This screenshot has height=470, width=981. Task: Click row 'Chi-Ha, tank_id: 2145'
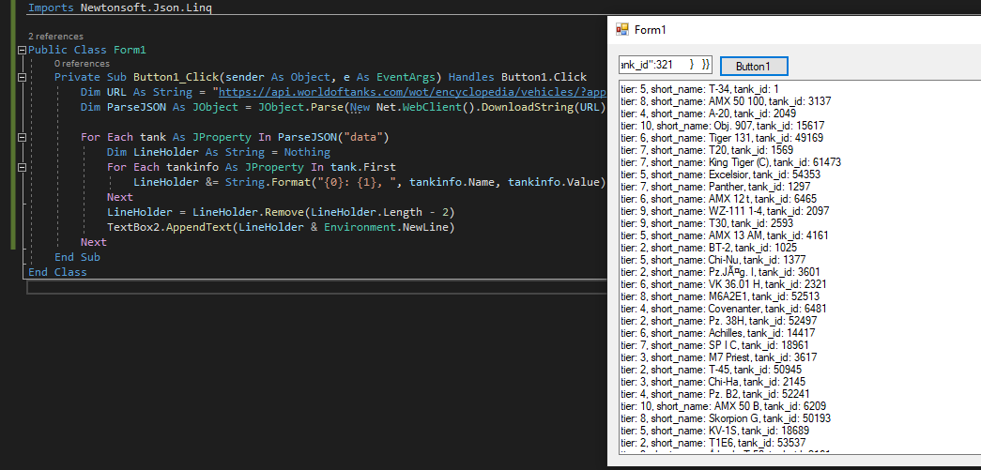point(713,381)
